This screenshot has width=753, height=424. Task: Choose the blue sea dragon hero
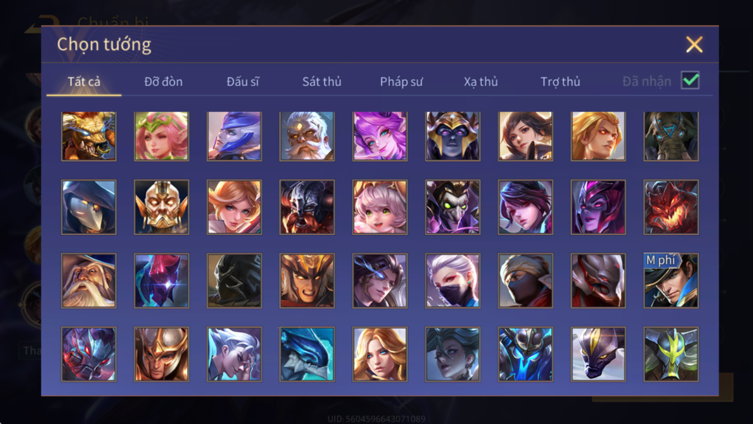click(x=307, y=354)
